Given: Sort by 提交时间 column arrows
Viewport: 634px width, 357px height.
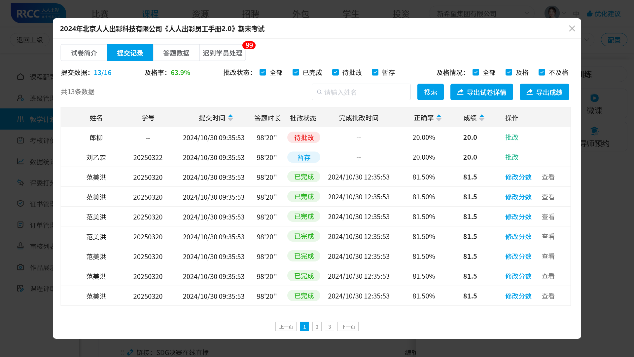Looking at the screenshot, I should point(230,118).
